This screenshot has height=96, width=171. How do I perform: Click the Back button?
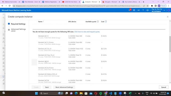tap(47, 87)
